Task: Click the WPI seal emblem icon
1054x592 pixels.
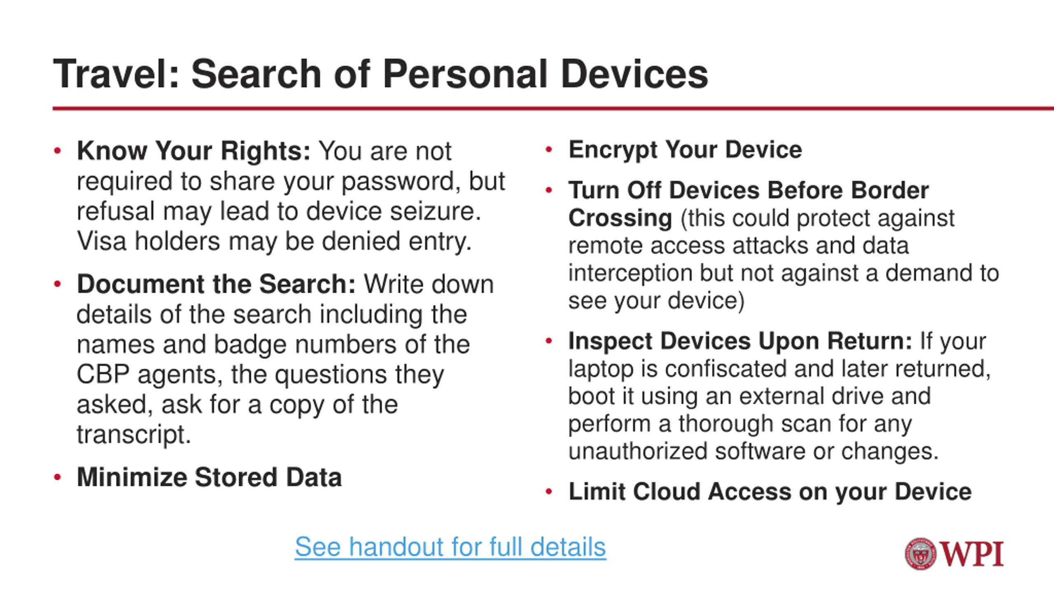Action: click(921, 554)
